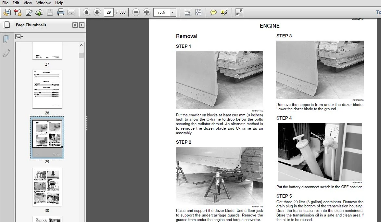Viewport: 381px width, 222px height.
Task: Open the Edit menu
Action: pos(16,3)
